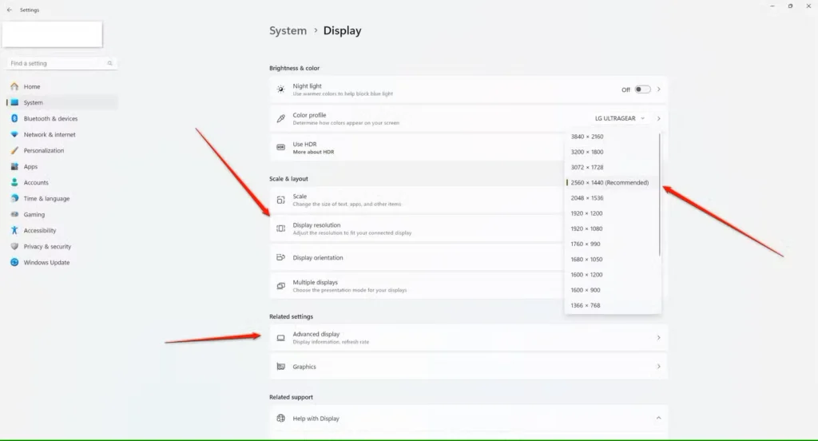The width and height of the screenshot is (818, 441).
Task: Click the Gaming controller icon
Action: click(14, 214)
